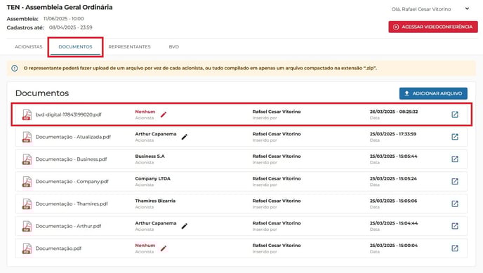This screenshot has height=273, width=483.
Task: Open Documentação - Arthur.pdf external link icon
Action: (455, 226)
